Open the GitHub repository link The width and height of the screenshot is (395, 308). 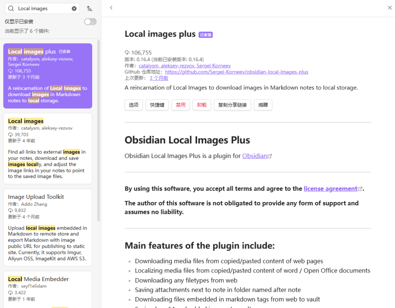click(x=236, y=72)
